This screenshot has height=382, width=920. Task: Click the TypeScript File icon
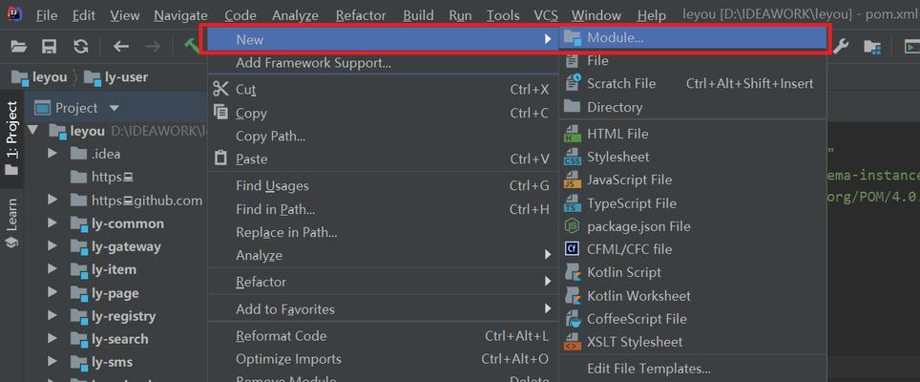pos(572,203)
